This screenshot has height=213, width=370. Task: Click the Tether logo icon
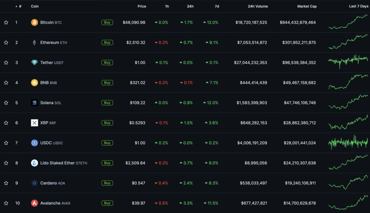[34, 62]
